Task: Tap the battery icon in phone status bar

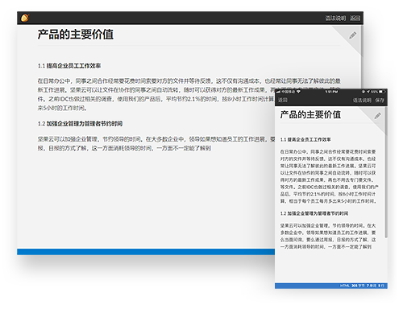Action: pyautogui.click(x=381, y=92)
